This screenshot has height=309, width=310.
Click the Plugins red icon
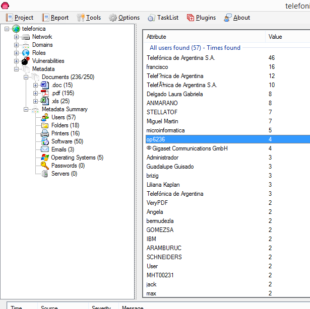tap(191, 18)
